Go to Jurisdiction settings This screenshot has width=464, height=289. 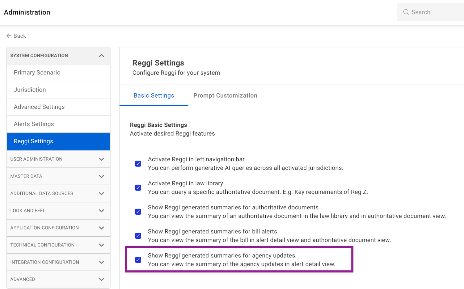[x=30, y=90]
